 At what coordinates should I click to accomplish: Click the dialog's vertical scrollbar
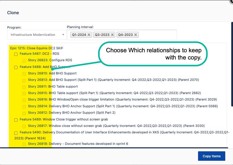pyautogui.click(x=232, y=64)
